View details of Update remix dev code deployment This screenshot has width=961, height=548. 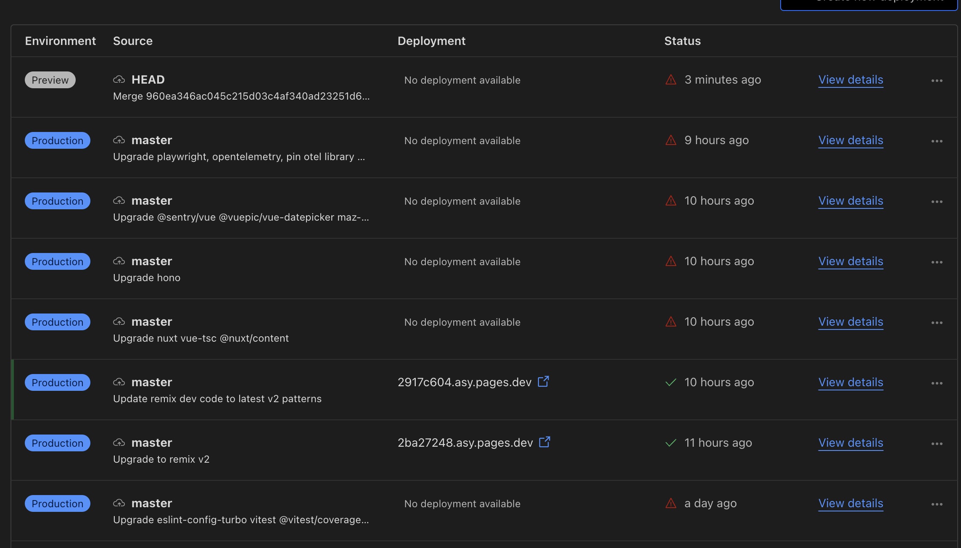point(850,382)
